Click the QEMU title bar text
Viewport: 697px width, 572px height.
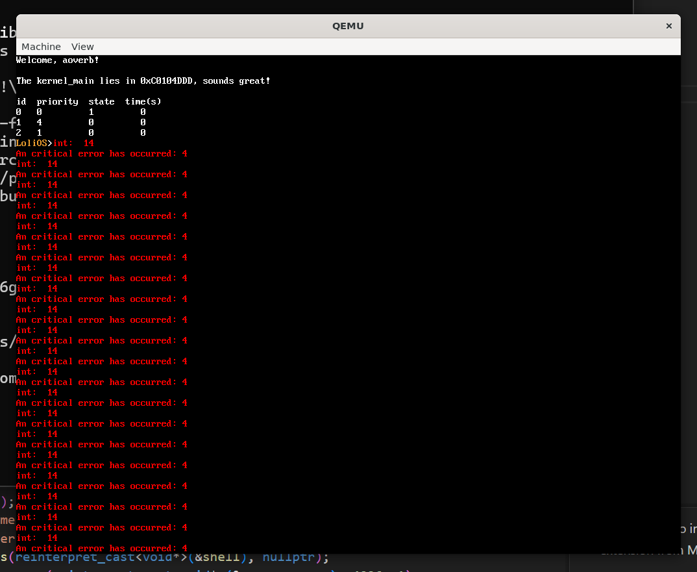[348, 26]
